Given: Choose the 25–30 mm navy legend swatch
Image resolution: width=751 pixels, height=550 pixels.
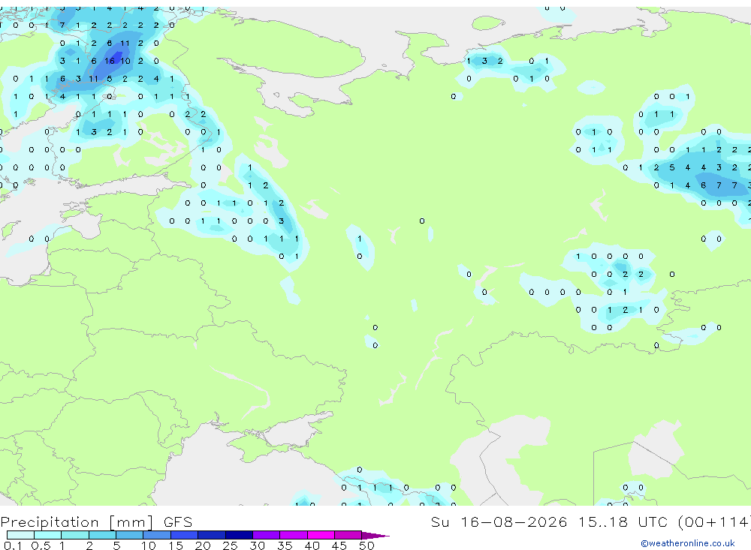Looking at the screenshot, I should (239, 535).
